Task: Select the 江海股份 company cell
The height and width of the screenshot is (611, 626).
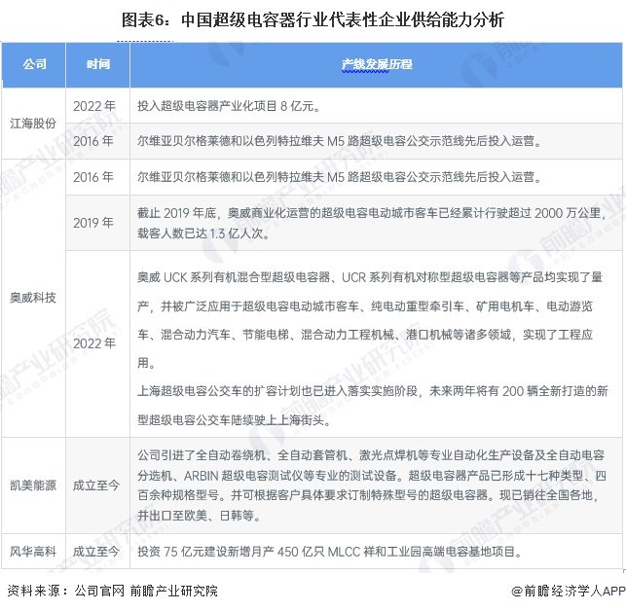Action: (33, 124)
